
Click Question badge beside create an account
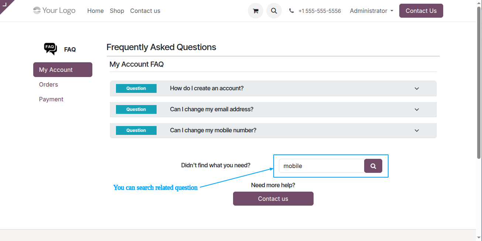[136, 88]
